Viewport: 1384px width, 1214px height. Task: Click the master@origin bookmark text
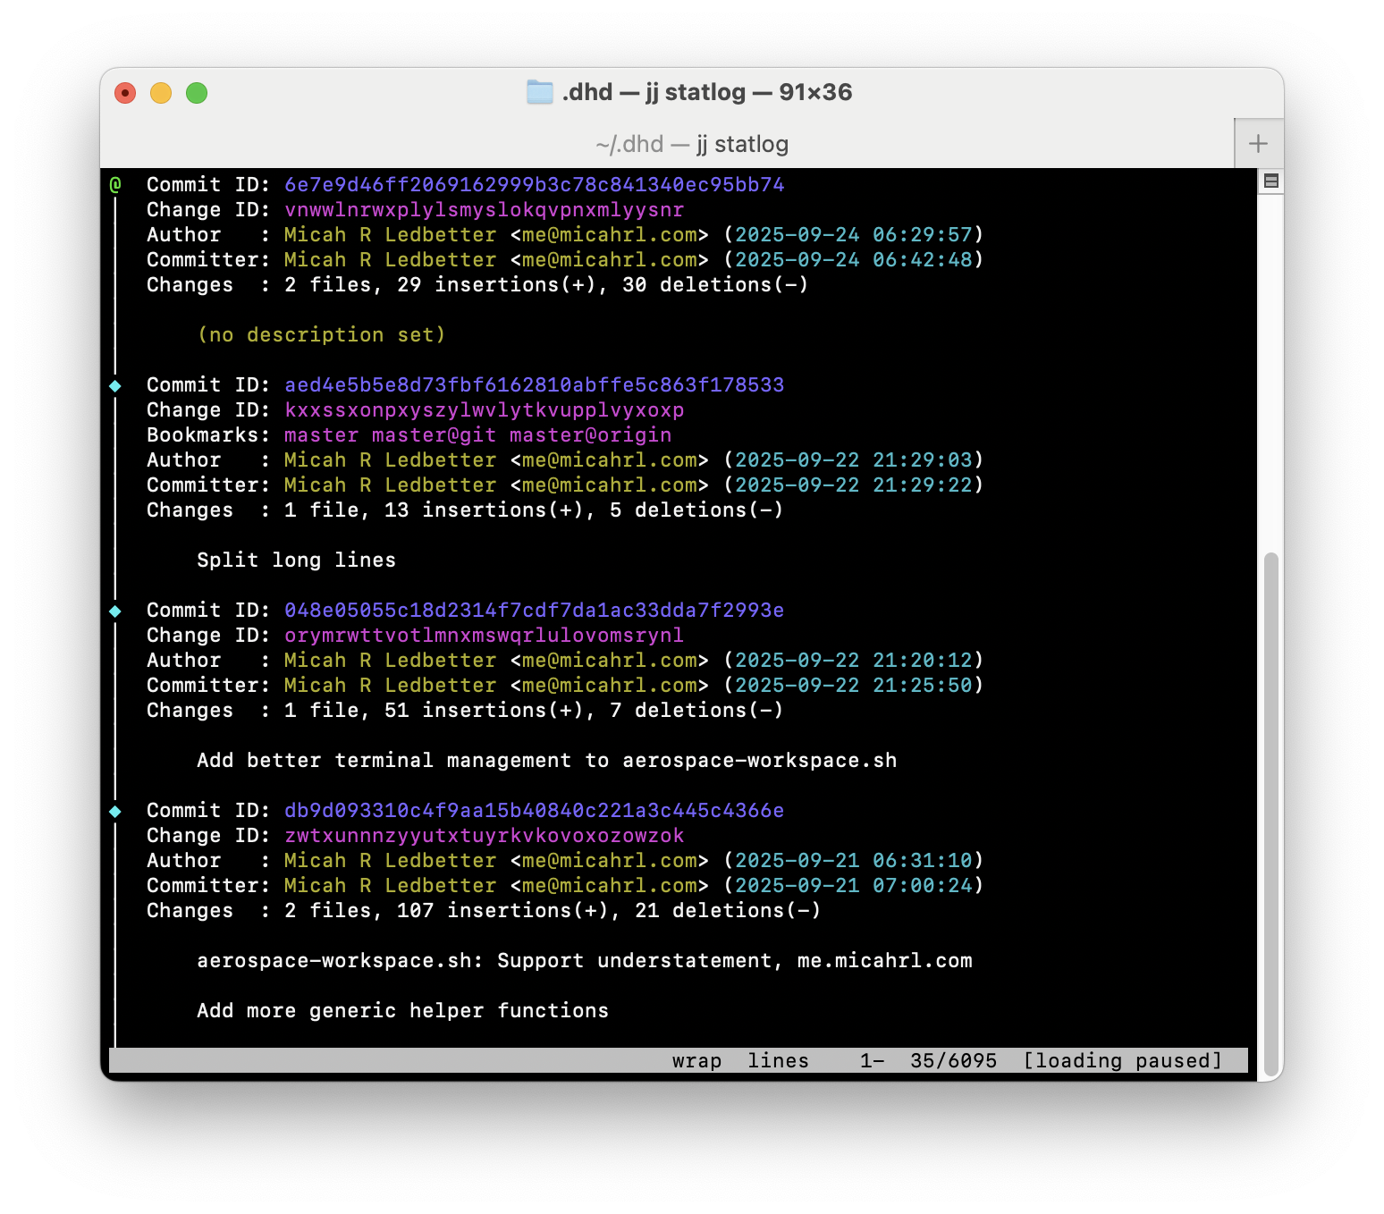coord(590,435)
